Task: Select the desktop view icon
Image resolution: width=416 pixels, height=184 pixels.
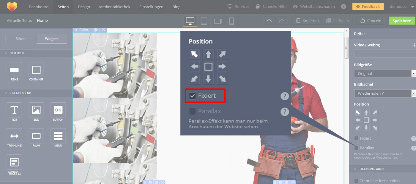Action: 190,21
